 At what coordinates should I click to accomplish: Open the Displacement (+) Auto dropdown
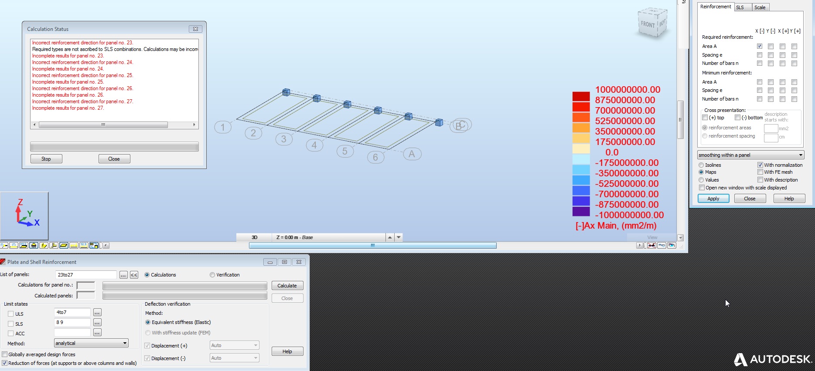[234, 345]
